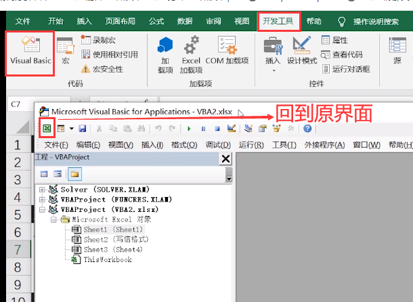413x302 pixels.
Task: Switch to the 开始 ribbon tab
Action: [56, 21]
